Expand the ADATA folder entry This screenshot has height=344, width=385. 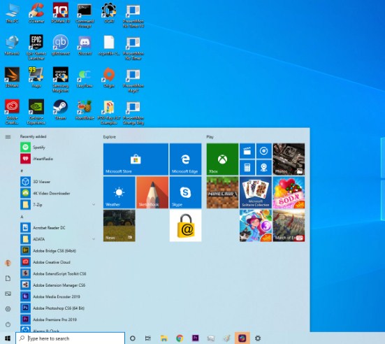pos(58,239)
